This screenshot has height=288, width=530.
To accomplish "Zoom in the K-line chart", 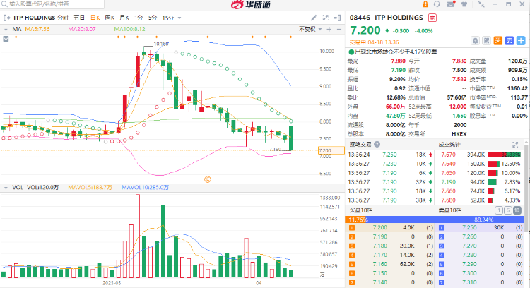I will click(x=329, y=30).
